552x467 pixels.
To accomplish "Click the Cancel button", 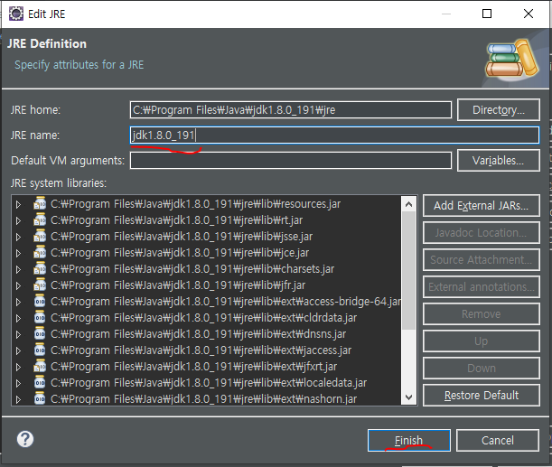I will click(x=498, y=440).
